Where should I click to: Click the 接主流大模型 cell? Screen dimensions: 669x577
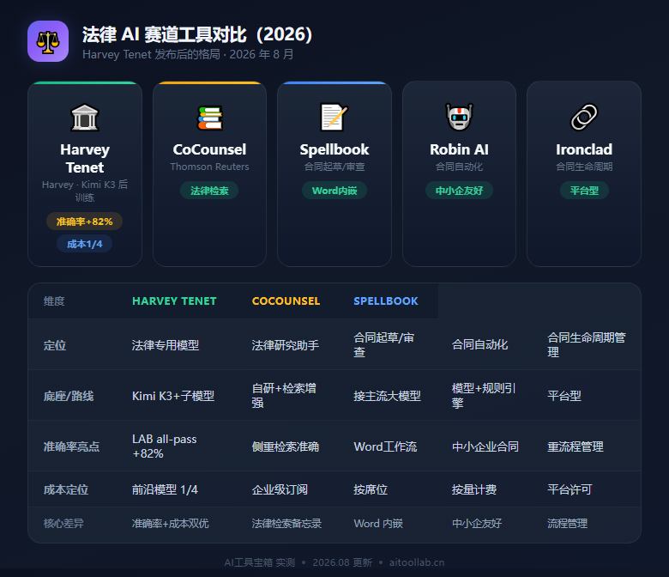click(387, 396)
